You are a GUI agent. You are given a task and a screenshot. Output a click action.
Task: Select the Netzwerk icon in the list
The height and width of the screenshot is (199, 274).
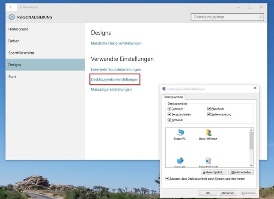180,161
